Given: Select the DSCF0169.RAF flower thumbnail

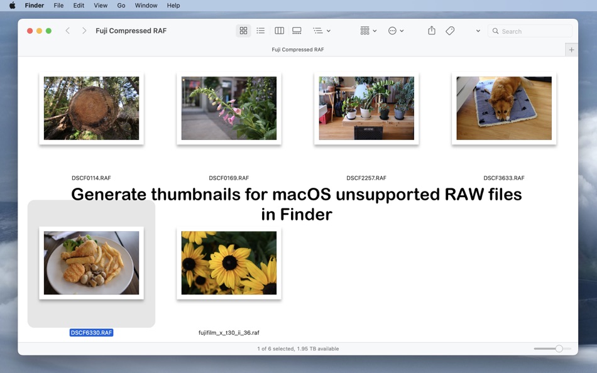Looking at the screenshot, I should [229, 108].
